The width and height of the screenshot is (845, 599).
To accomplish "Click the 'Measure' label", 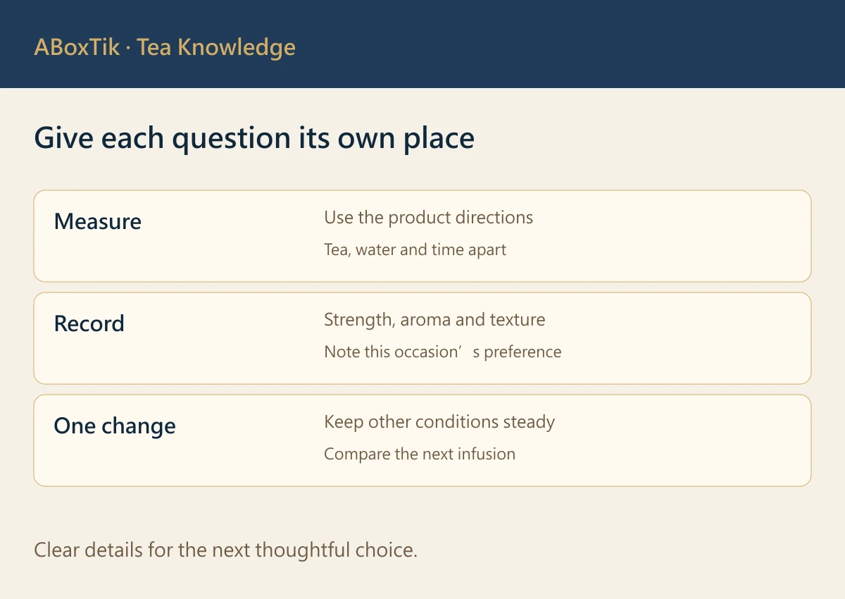I will coord(98,221).
